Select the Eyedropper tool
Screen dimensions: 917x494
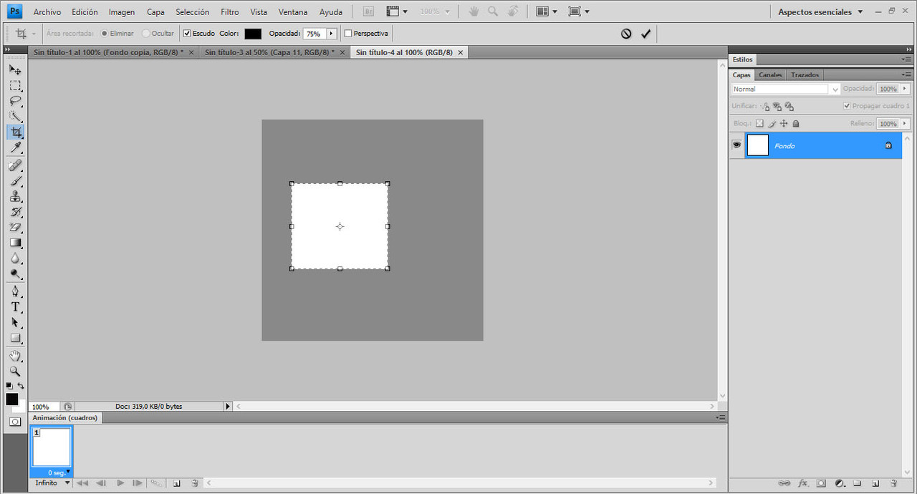[x=15, y=148]
